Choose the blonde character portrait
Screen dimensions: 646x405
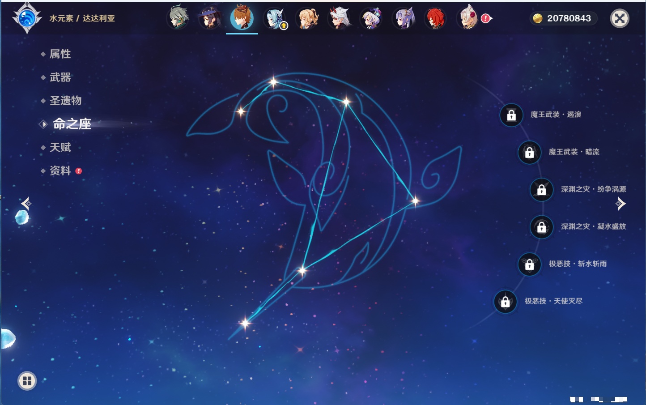pyautogui.click(x=307, y=19)
